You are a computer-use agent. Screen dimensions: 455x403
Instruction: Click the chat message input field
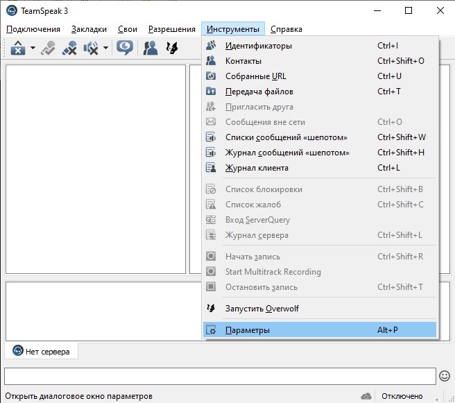pyautogui.click(x=220, y=377)
